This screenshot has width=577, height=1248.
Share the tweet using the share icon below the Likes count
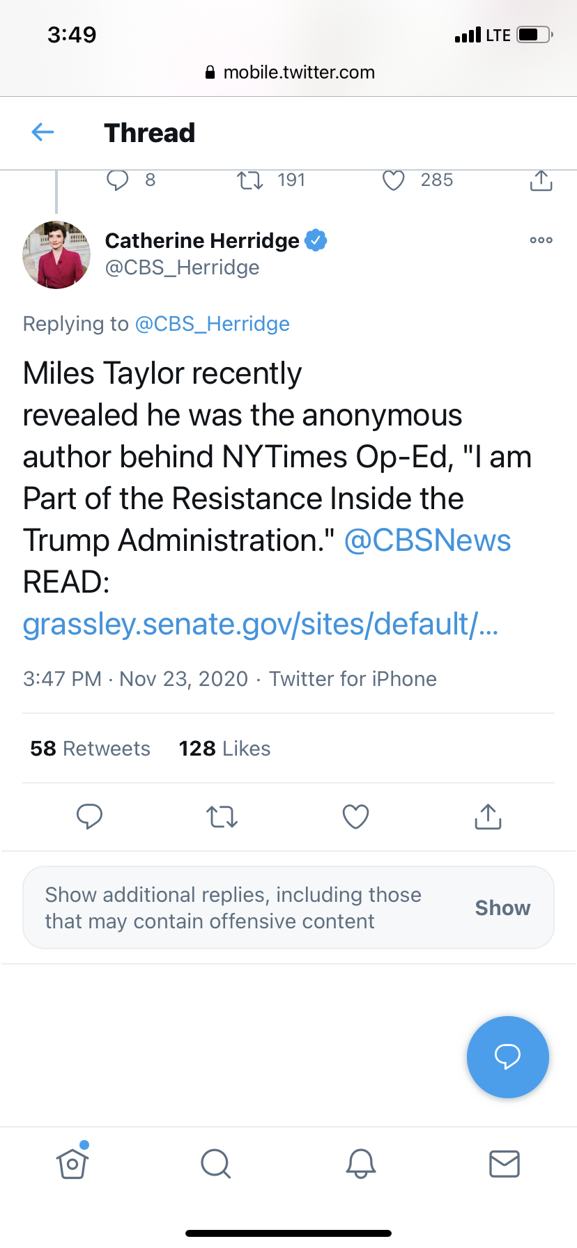click(x=488, y=816)
